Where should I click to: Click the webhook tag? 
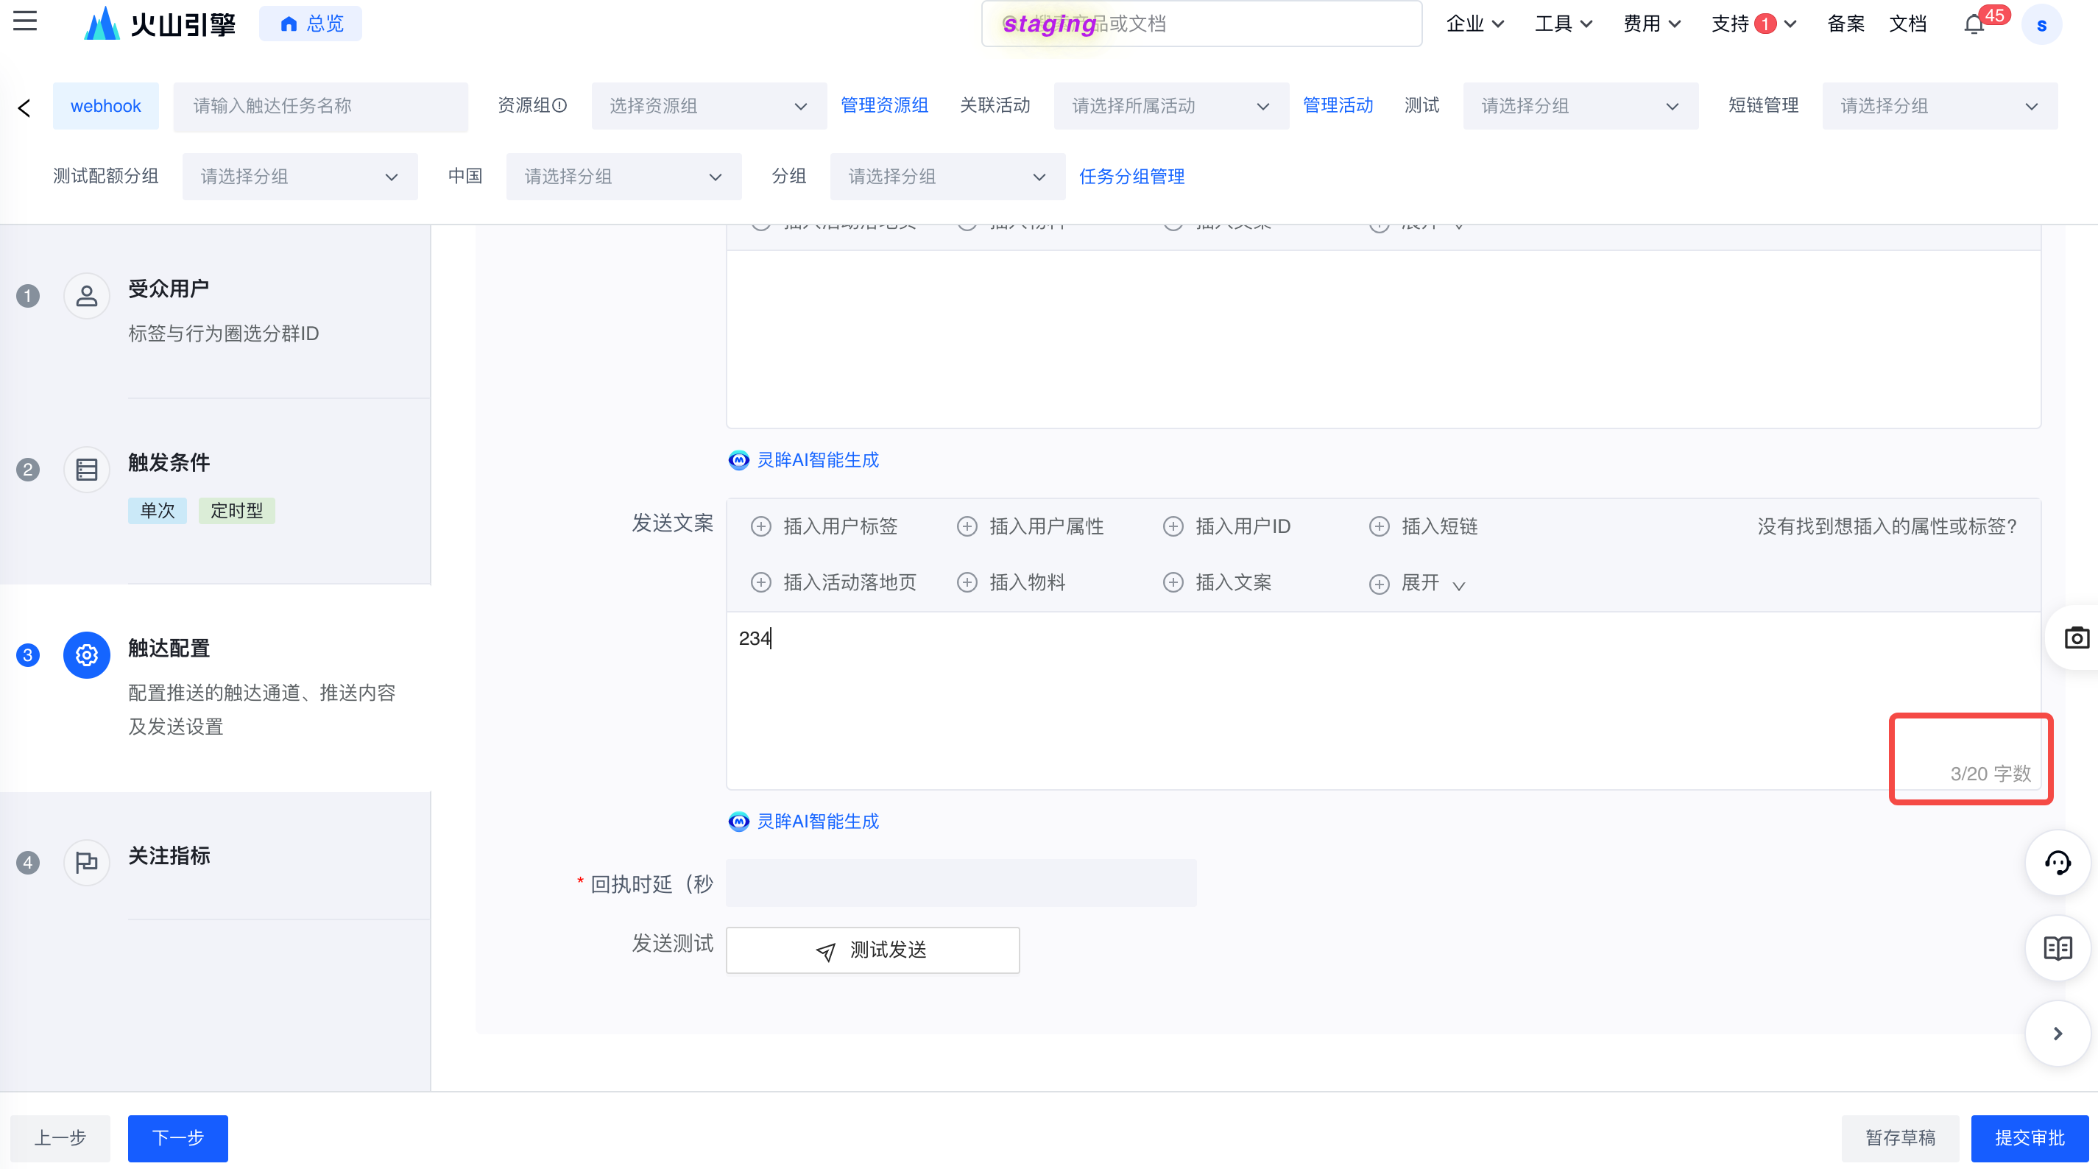coord(106,106)
